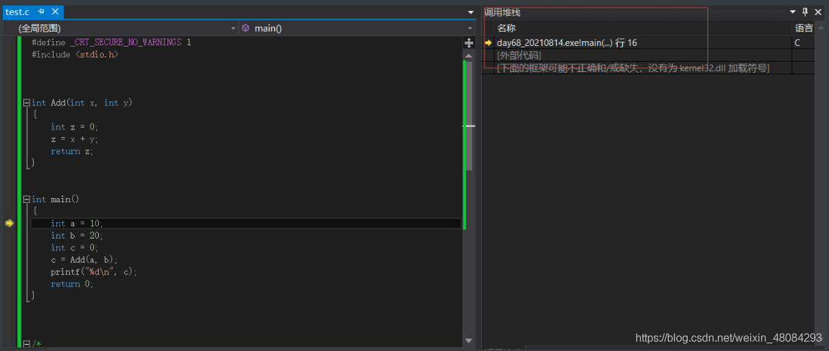This screenshot has height=351, width=829.
Task: Collapse the main function outline block
Action: click(x=26, y=199)
